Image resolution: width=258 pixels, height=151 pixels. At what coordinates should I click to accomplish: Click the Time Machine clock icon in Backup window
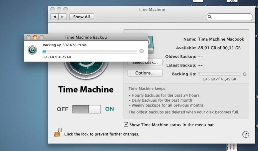(x=32, y=50)
